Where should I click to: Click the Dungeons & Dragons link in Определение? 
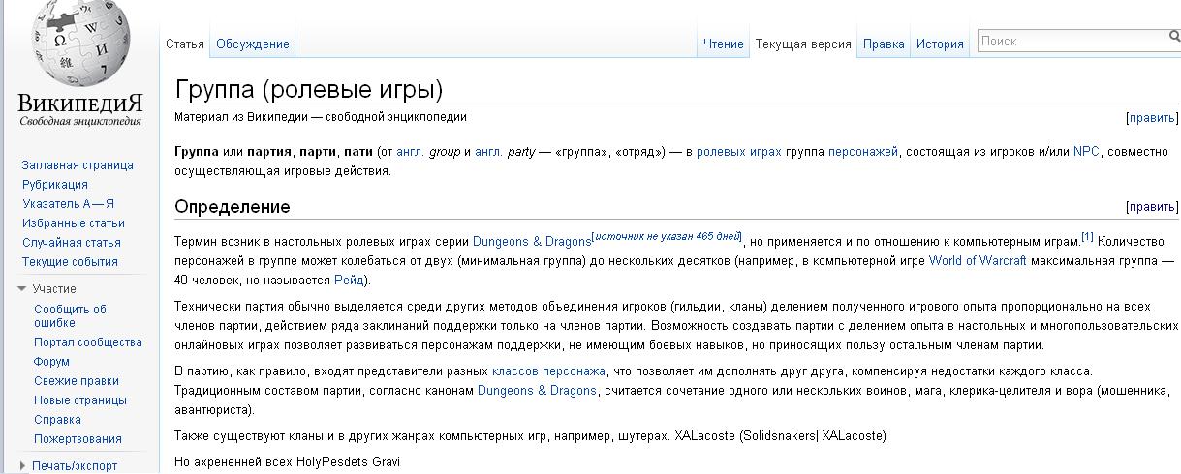(531, 241)
